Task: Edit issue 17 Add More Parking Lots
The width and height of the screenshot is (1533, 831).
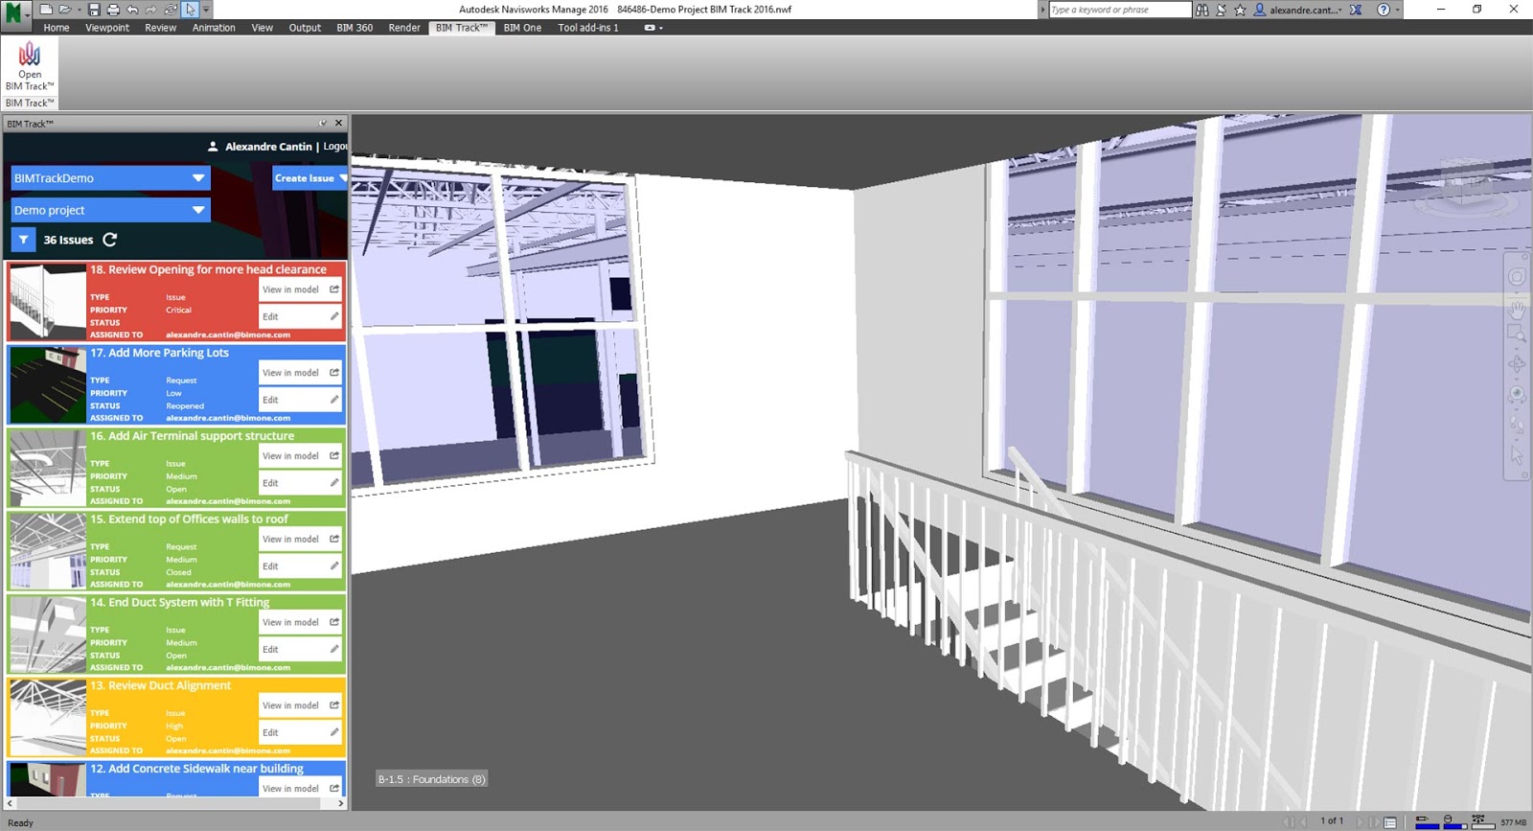Action: pyautogui.click(x=300, y=400)
